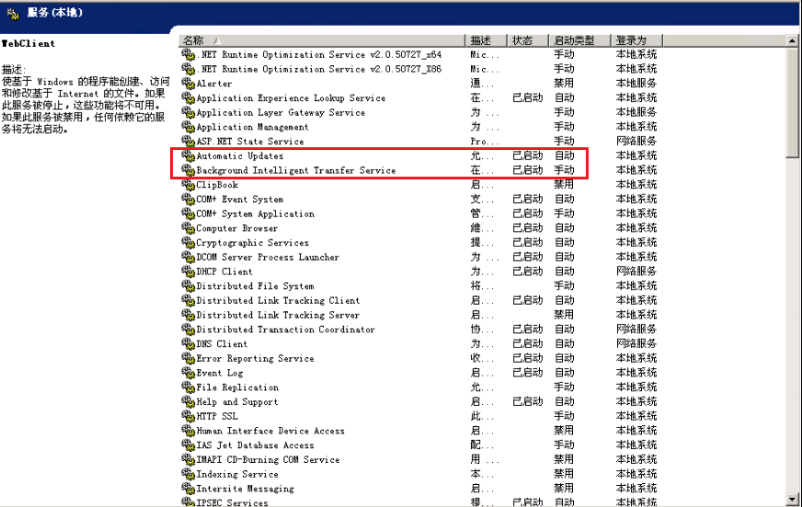Select DCOM Server Process Launcher
Image resolution: width=802 pixels, height=507 pixels.
pyautogui.click(x=268, y=257)
